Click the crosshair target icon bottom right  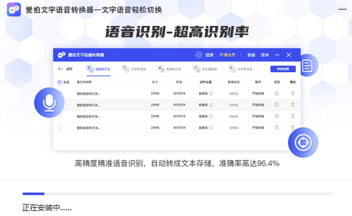click(303, 143)
